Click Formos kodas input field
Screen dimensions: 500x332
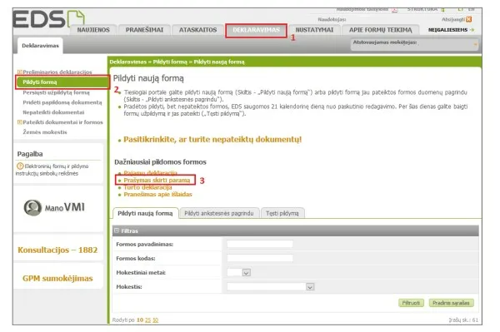(x=260, y=258)
